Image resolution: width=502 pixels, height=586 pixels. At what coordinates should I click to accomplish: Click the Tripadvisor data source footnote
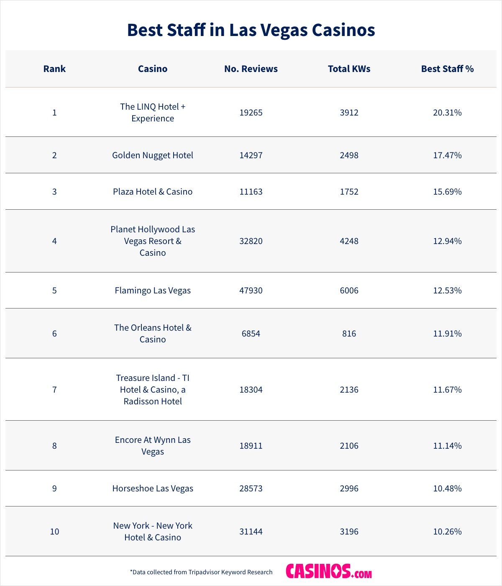(201, 572)
